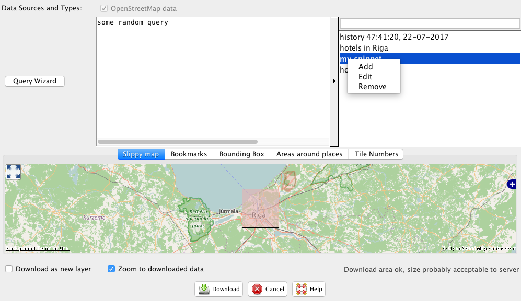
Task: Click the red cancel X icon
Action: (257, 289)
